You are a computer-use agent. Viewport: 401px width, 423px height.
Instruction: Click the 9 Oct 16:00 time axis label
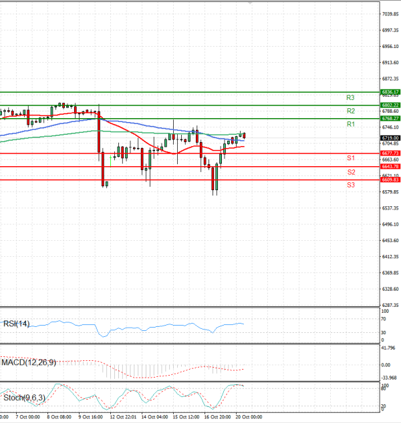click(x=90, y=417)
